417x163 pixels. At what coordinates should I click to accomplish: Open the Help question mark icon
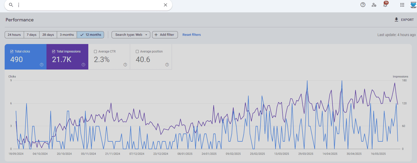[x=363, y=5]
